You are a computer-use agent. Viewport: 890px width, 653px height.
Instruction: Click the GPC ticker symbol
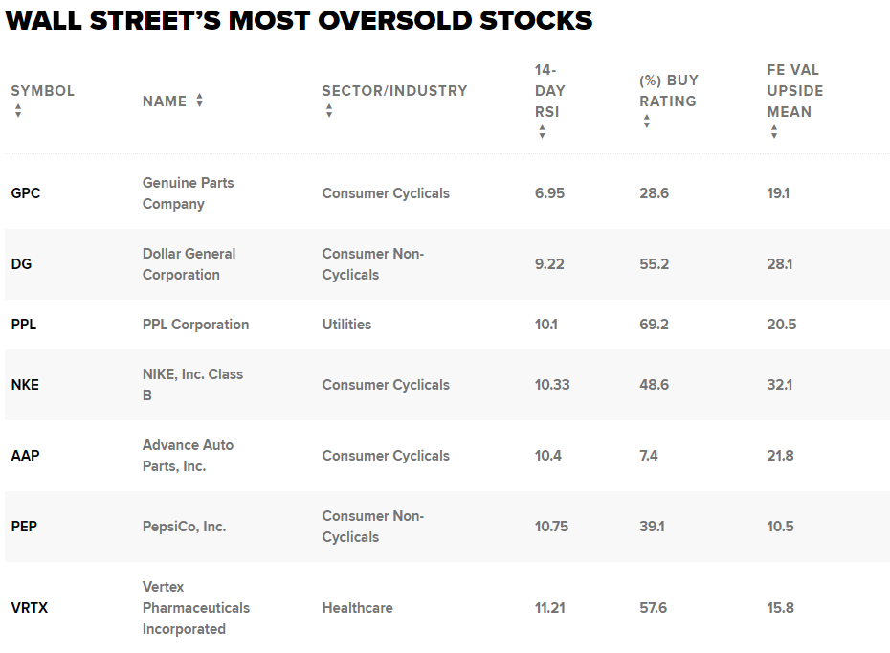click(x=26, y=193)
